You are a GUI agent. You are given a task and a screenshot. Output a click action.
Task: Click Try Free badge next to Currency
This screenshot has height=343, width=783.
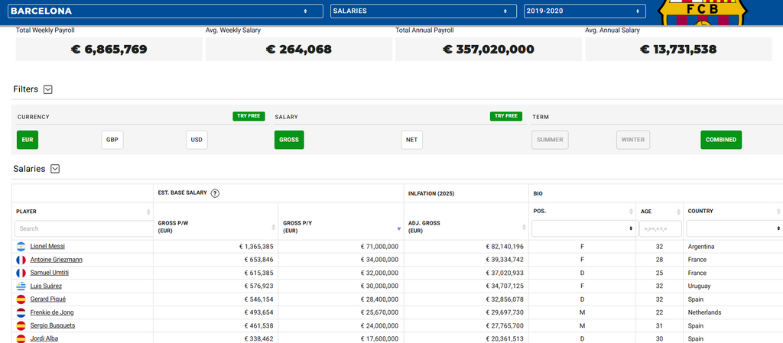point(249,116)
